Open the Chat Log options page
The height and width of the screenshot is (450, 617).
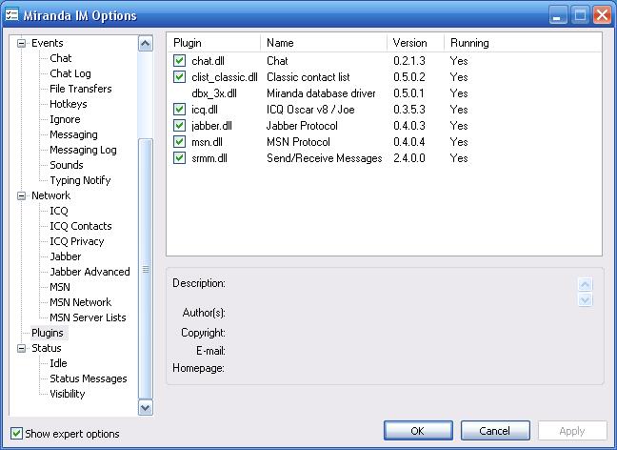(70, 73)
